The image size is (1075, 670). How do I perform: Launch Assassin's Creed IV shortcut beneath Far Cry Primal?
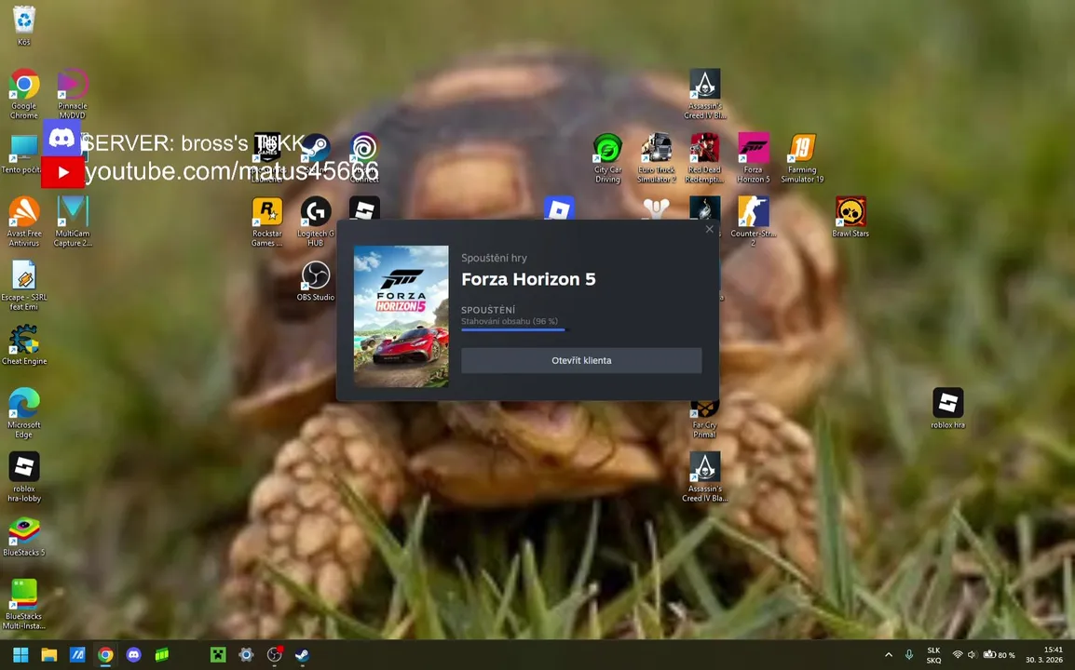pyautogui.click(x=705, y=477)
